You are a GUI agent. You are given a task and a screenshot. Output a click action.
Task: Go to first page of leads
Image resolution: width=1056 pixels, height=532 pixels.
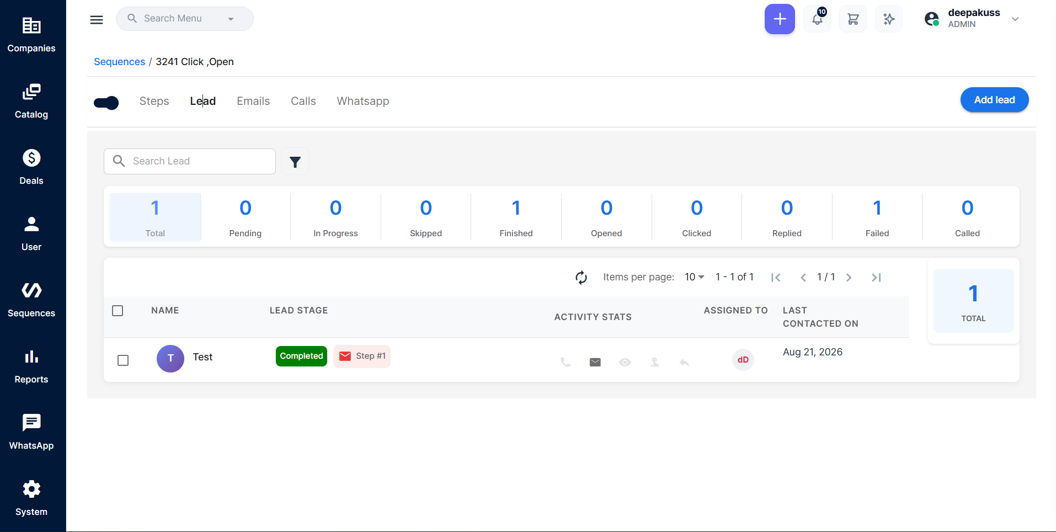776,278
